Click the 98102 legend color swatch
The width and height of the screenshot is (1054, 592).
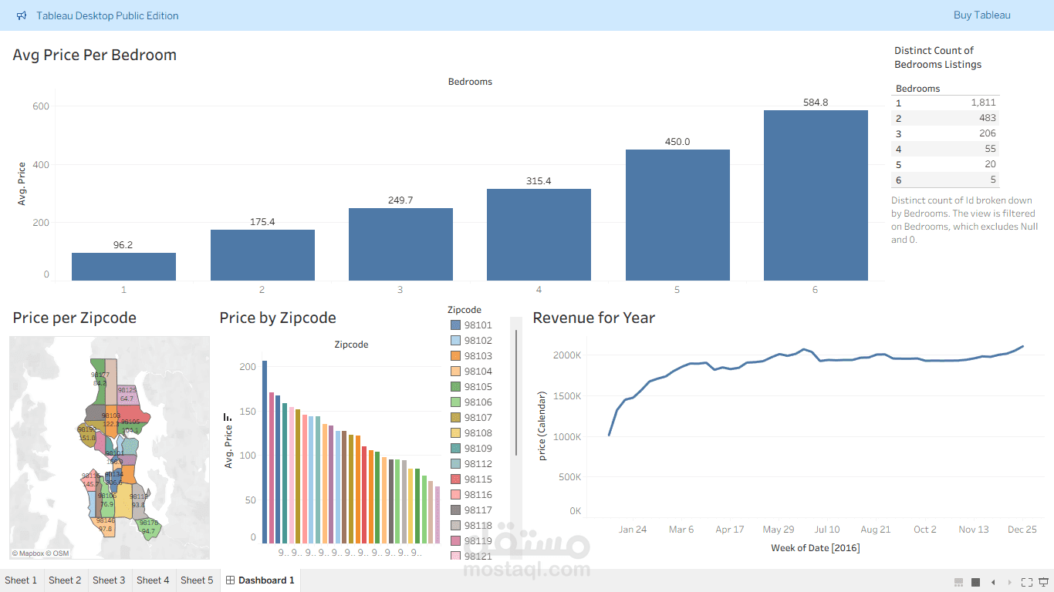pyautogui.click(x=455, y=341)
